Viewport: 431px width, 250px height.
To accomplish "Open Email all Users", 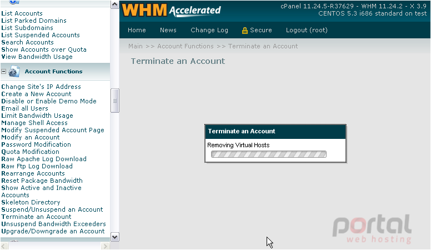I will 25,108.
